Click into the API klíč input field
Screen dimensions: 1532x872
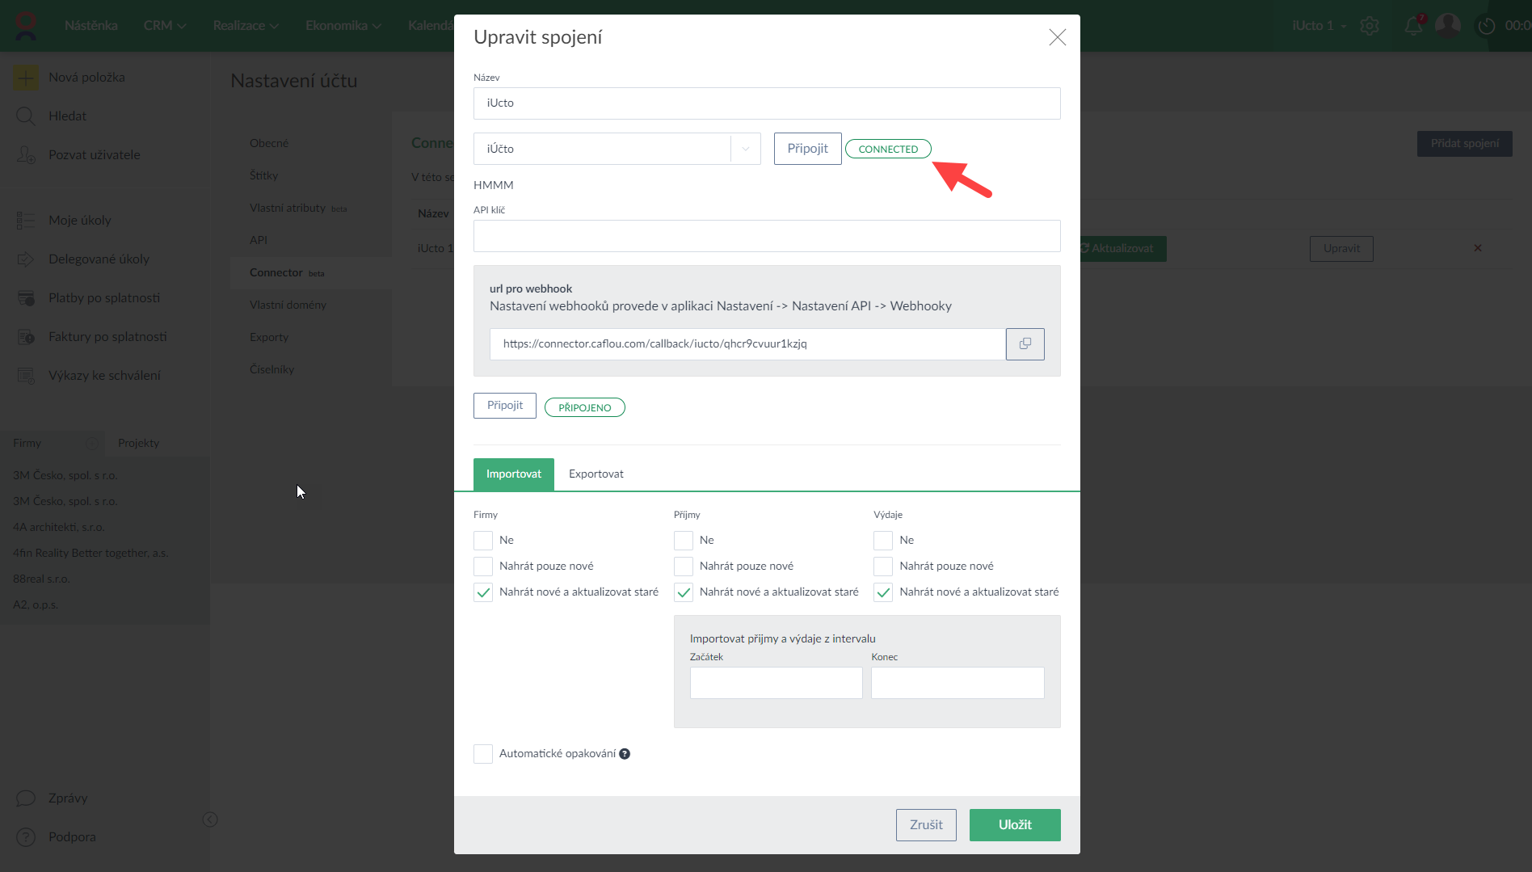tap(766, 236)
